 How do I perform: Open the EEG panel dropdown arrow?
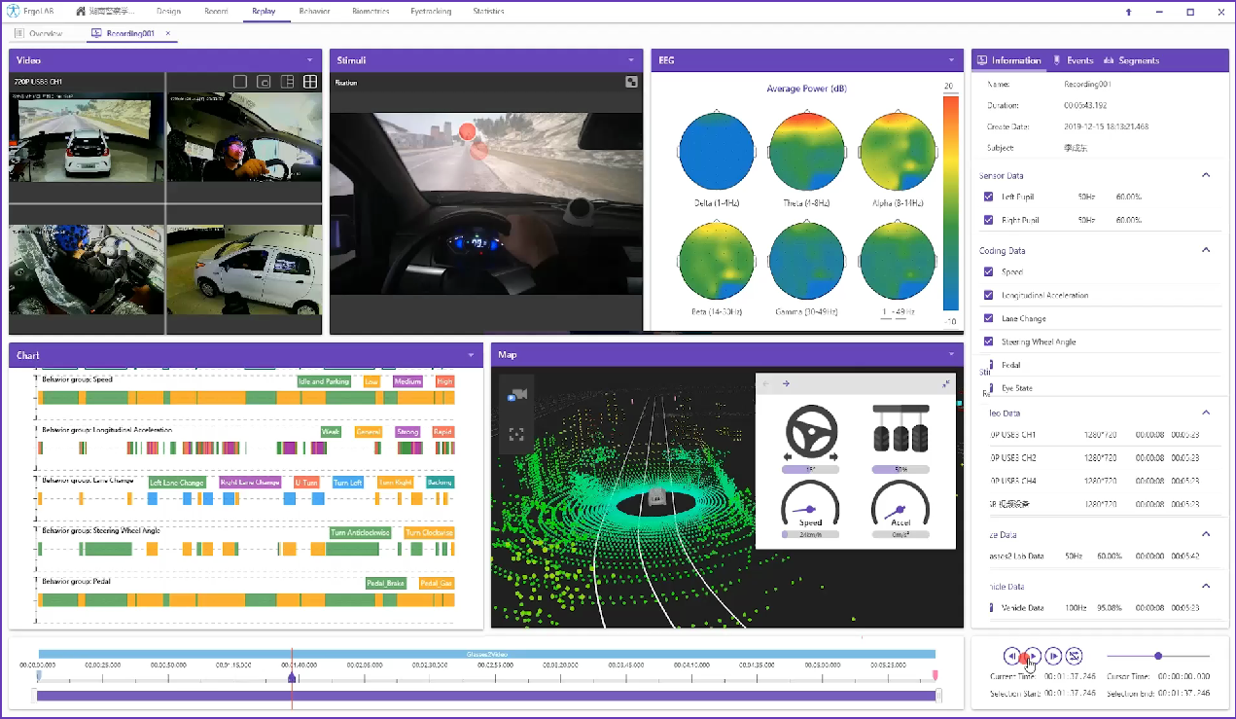click(952, 60)
